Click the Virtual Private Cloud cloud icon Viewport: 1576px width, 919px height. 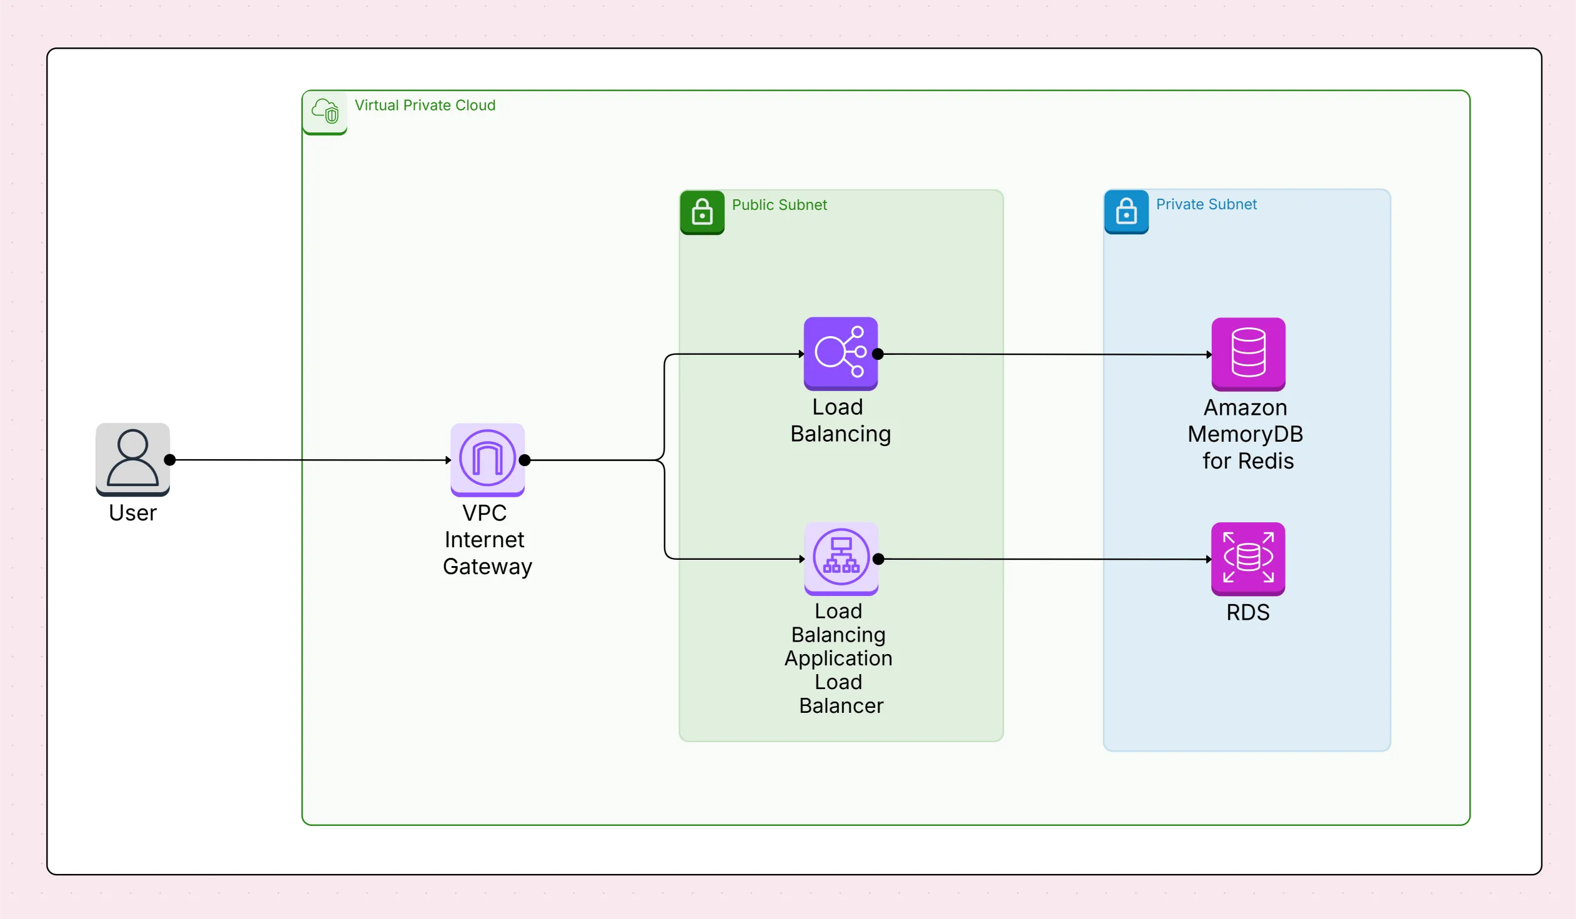[325, 112]
